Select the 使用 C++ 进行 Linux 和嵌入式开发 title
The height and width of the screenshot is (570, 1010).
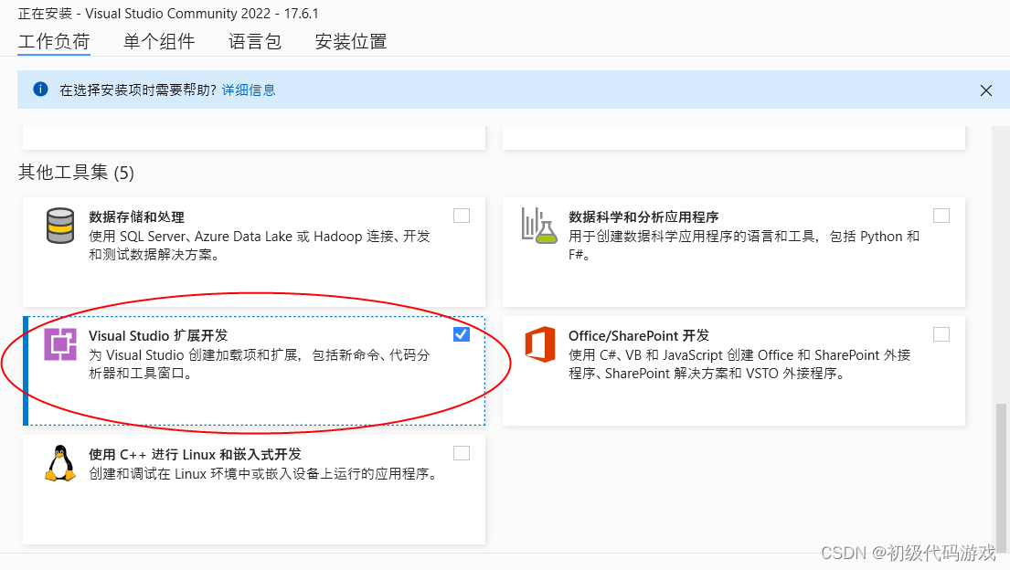tap(196, 455)
